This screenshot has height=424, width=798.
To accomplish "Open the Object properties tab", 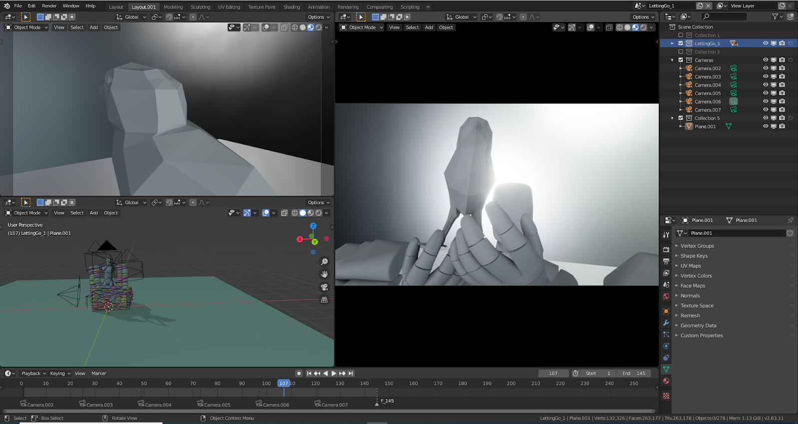I will [666, 311].
